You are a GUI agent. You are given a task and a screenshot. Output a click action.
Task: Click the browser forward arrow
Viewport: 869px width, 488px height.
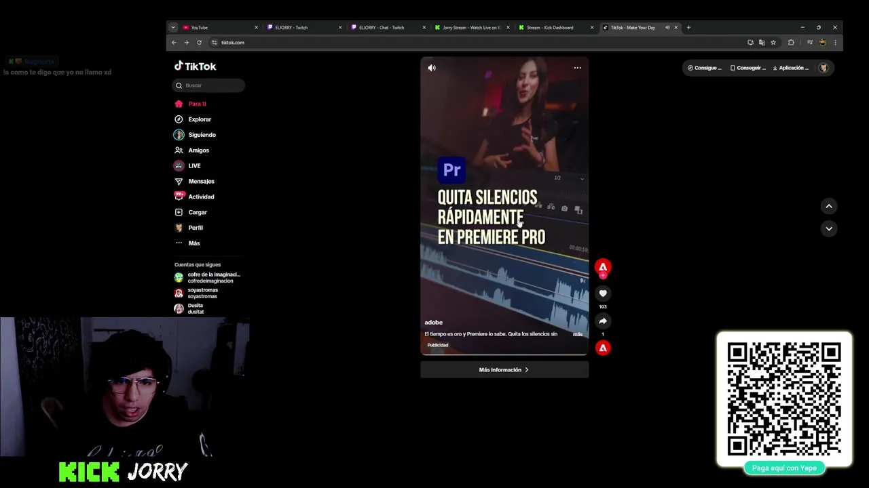click(186, 43)
